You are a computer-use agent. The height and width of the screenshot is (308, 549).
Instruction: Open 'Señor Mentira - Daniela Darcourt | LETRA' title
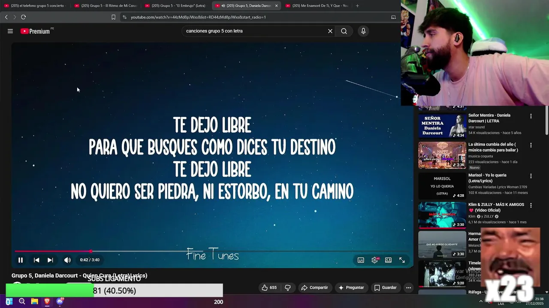[489, 118]
